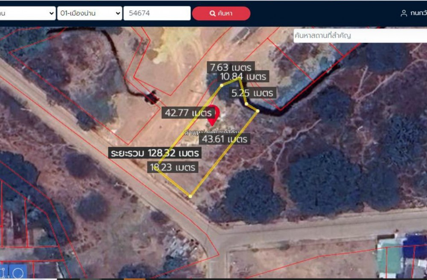Click the ระยะรวม 128.32 เมตร total label
The height and width of the screenshot is (280, 427).
point(155,153)
